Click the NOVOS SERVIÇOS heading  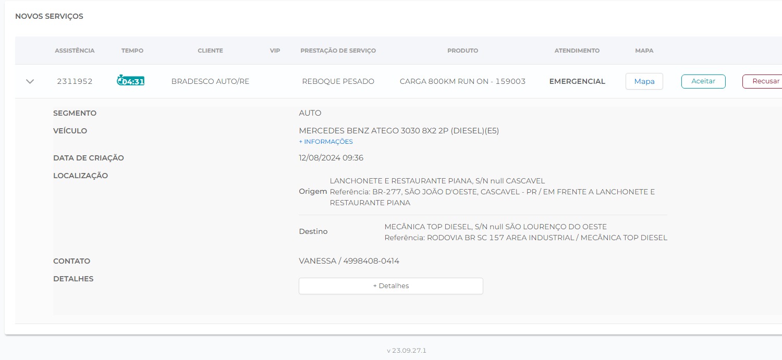(x=49, y=16)
